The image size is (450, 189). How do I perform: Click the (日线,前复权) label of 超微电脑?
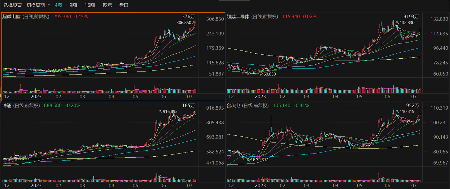tap(36, 17)
